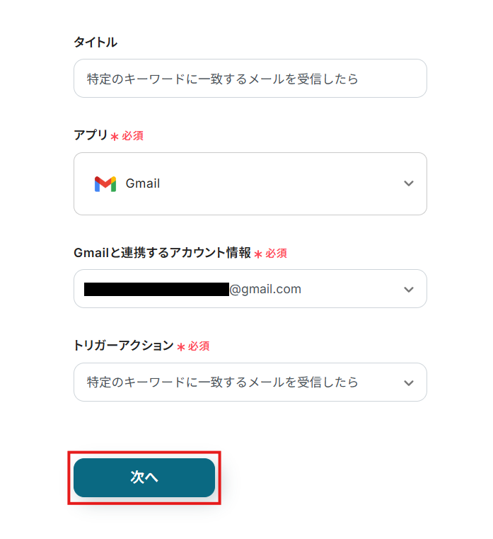Click the タイトル field label
The height and width of the screenshot is (539, 493).
[x=95, y=42]
